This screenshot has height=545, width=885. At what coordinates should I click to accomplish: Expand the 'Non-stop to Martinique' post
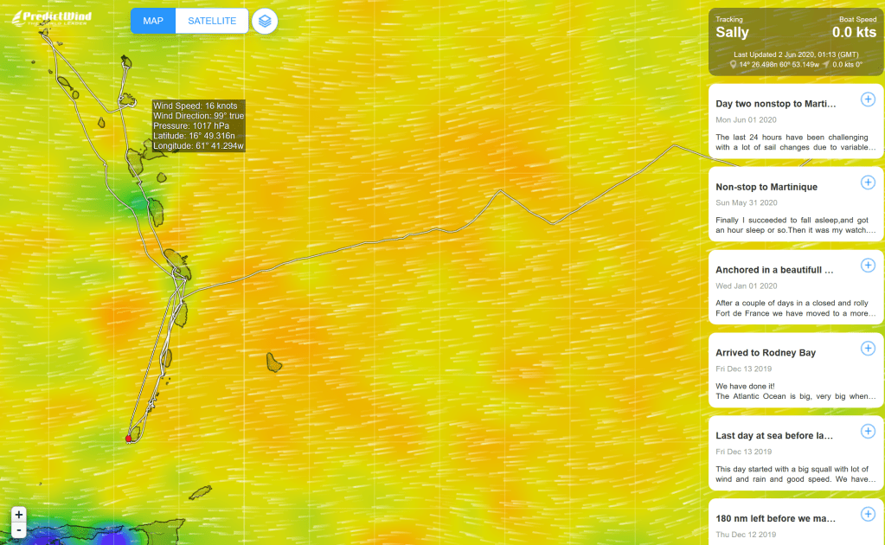coord(868,183)
